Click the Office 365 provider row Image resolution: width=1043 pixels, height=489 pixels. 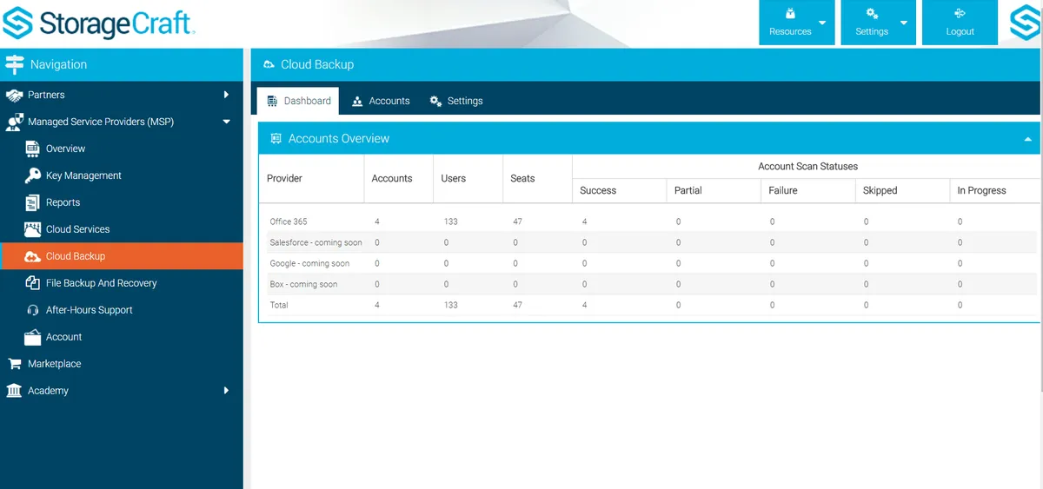(x=289, y=221)
